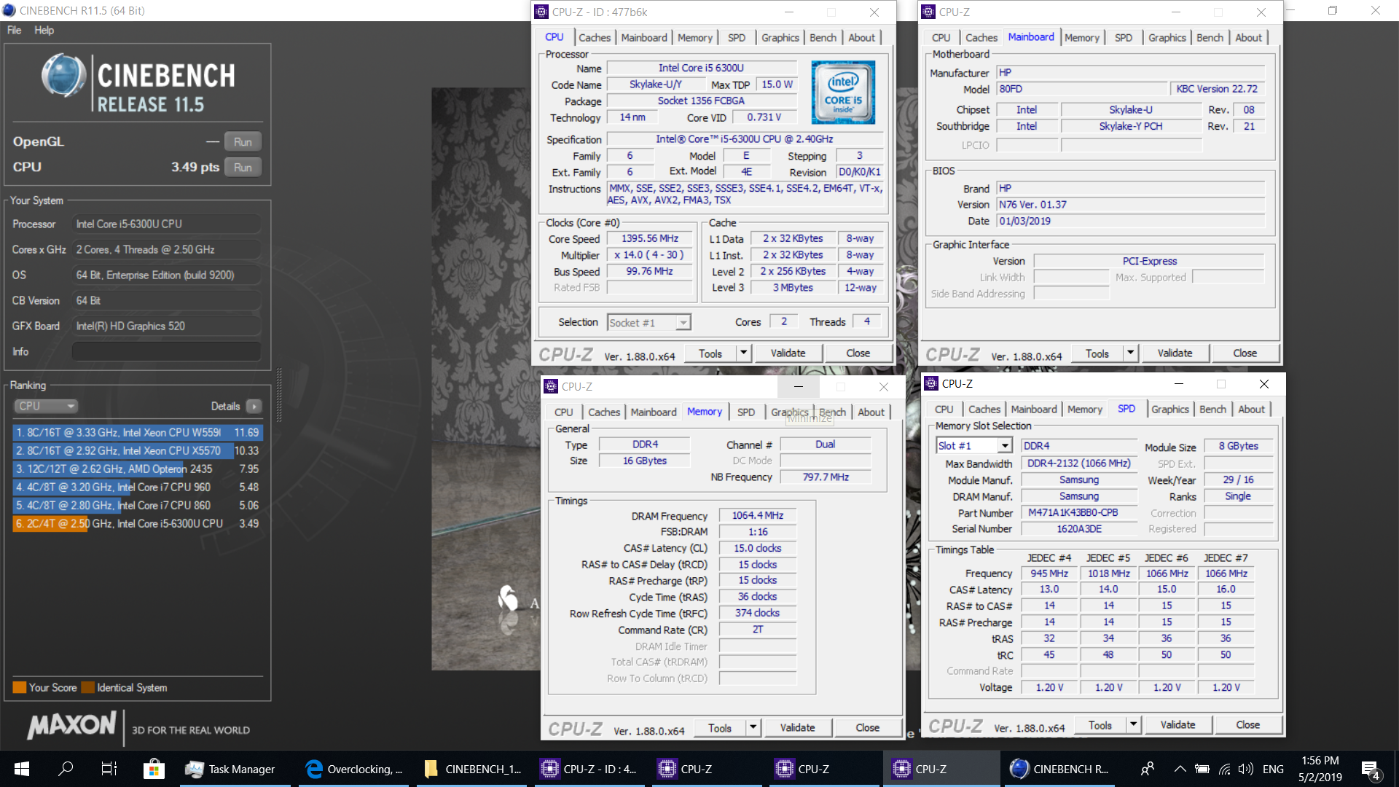Click Memory CPU-Z window title icon

(x=551, y=386)
